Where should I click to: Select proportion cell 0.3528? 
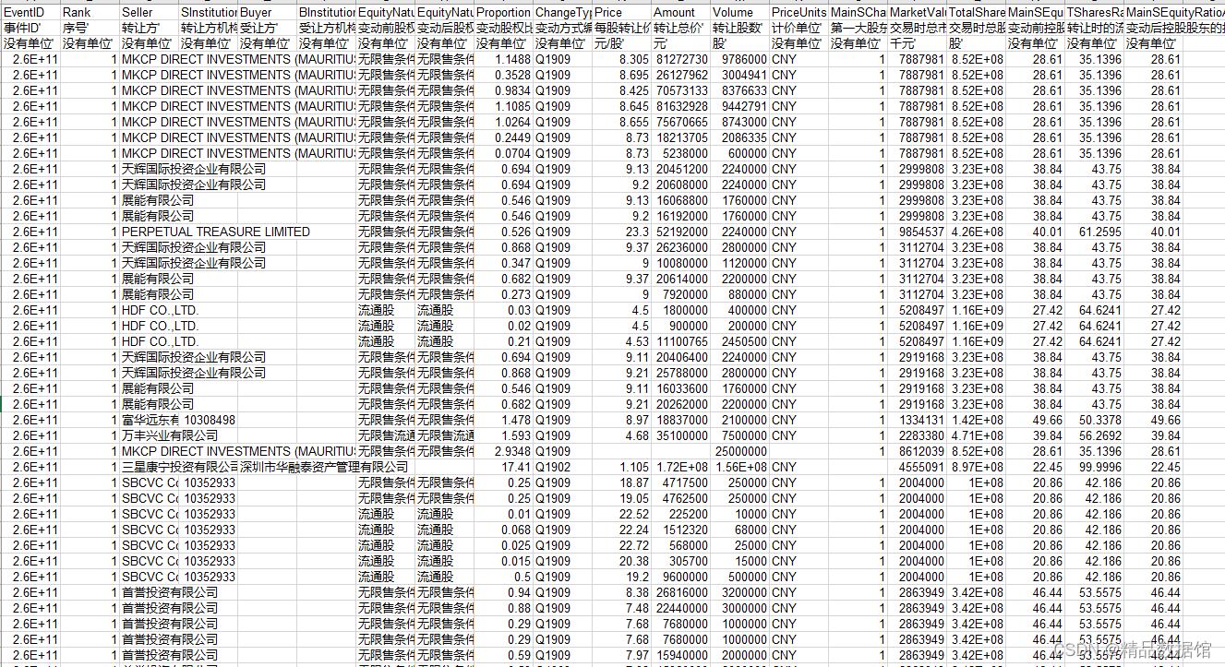pos(503,75)
